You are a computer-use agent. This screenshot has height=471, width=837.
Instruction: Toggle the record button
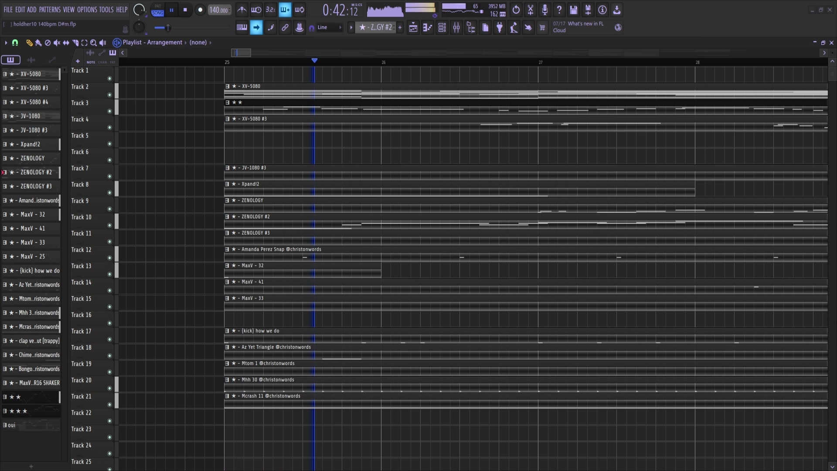pos(200,10)
